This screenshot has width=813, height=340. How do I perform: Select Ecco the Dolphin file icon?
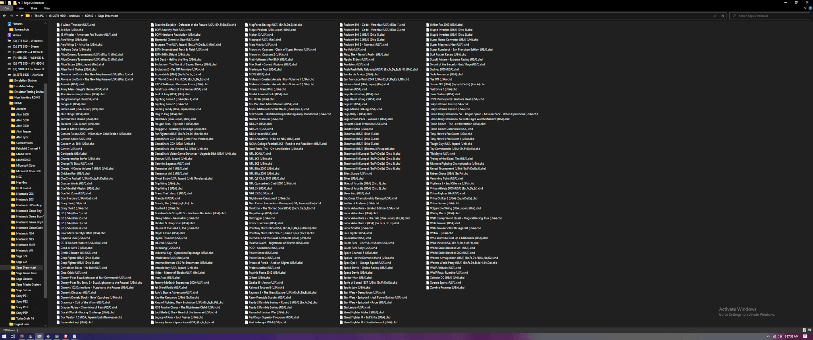click(152, 25)
